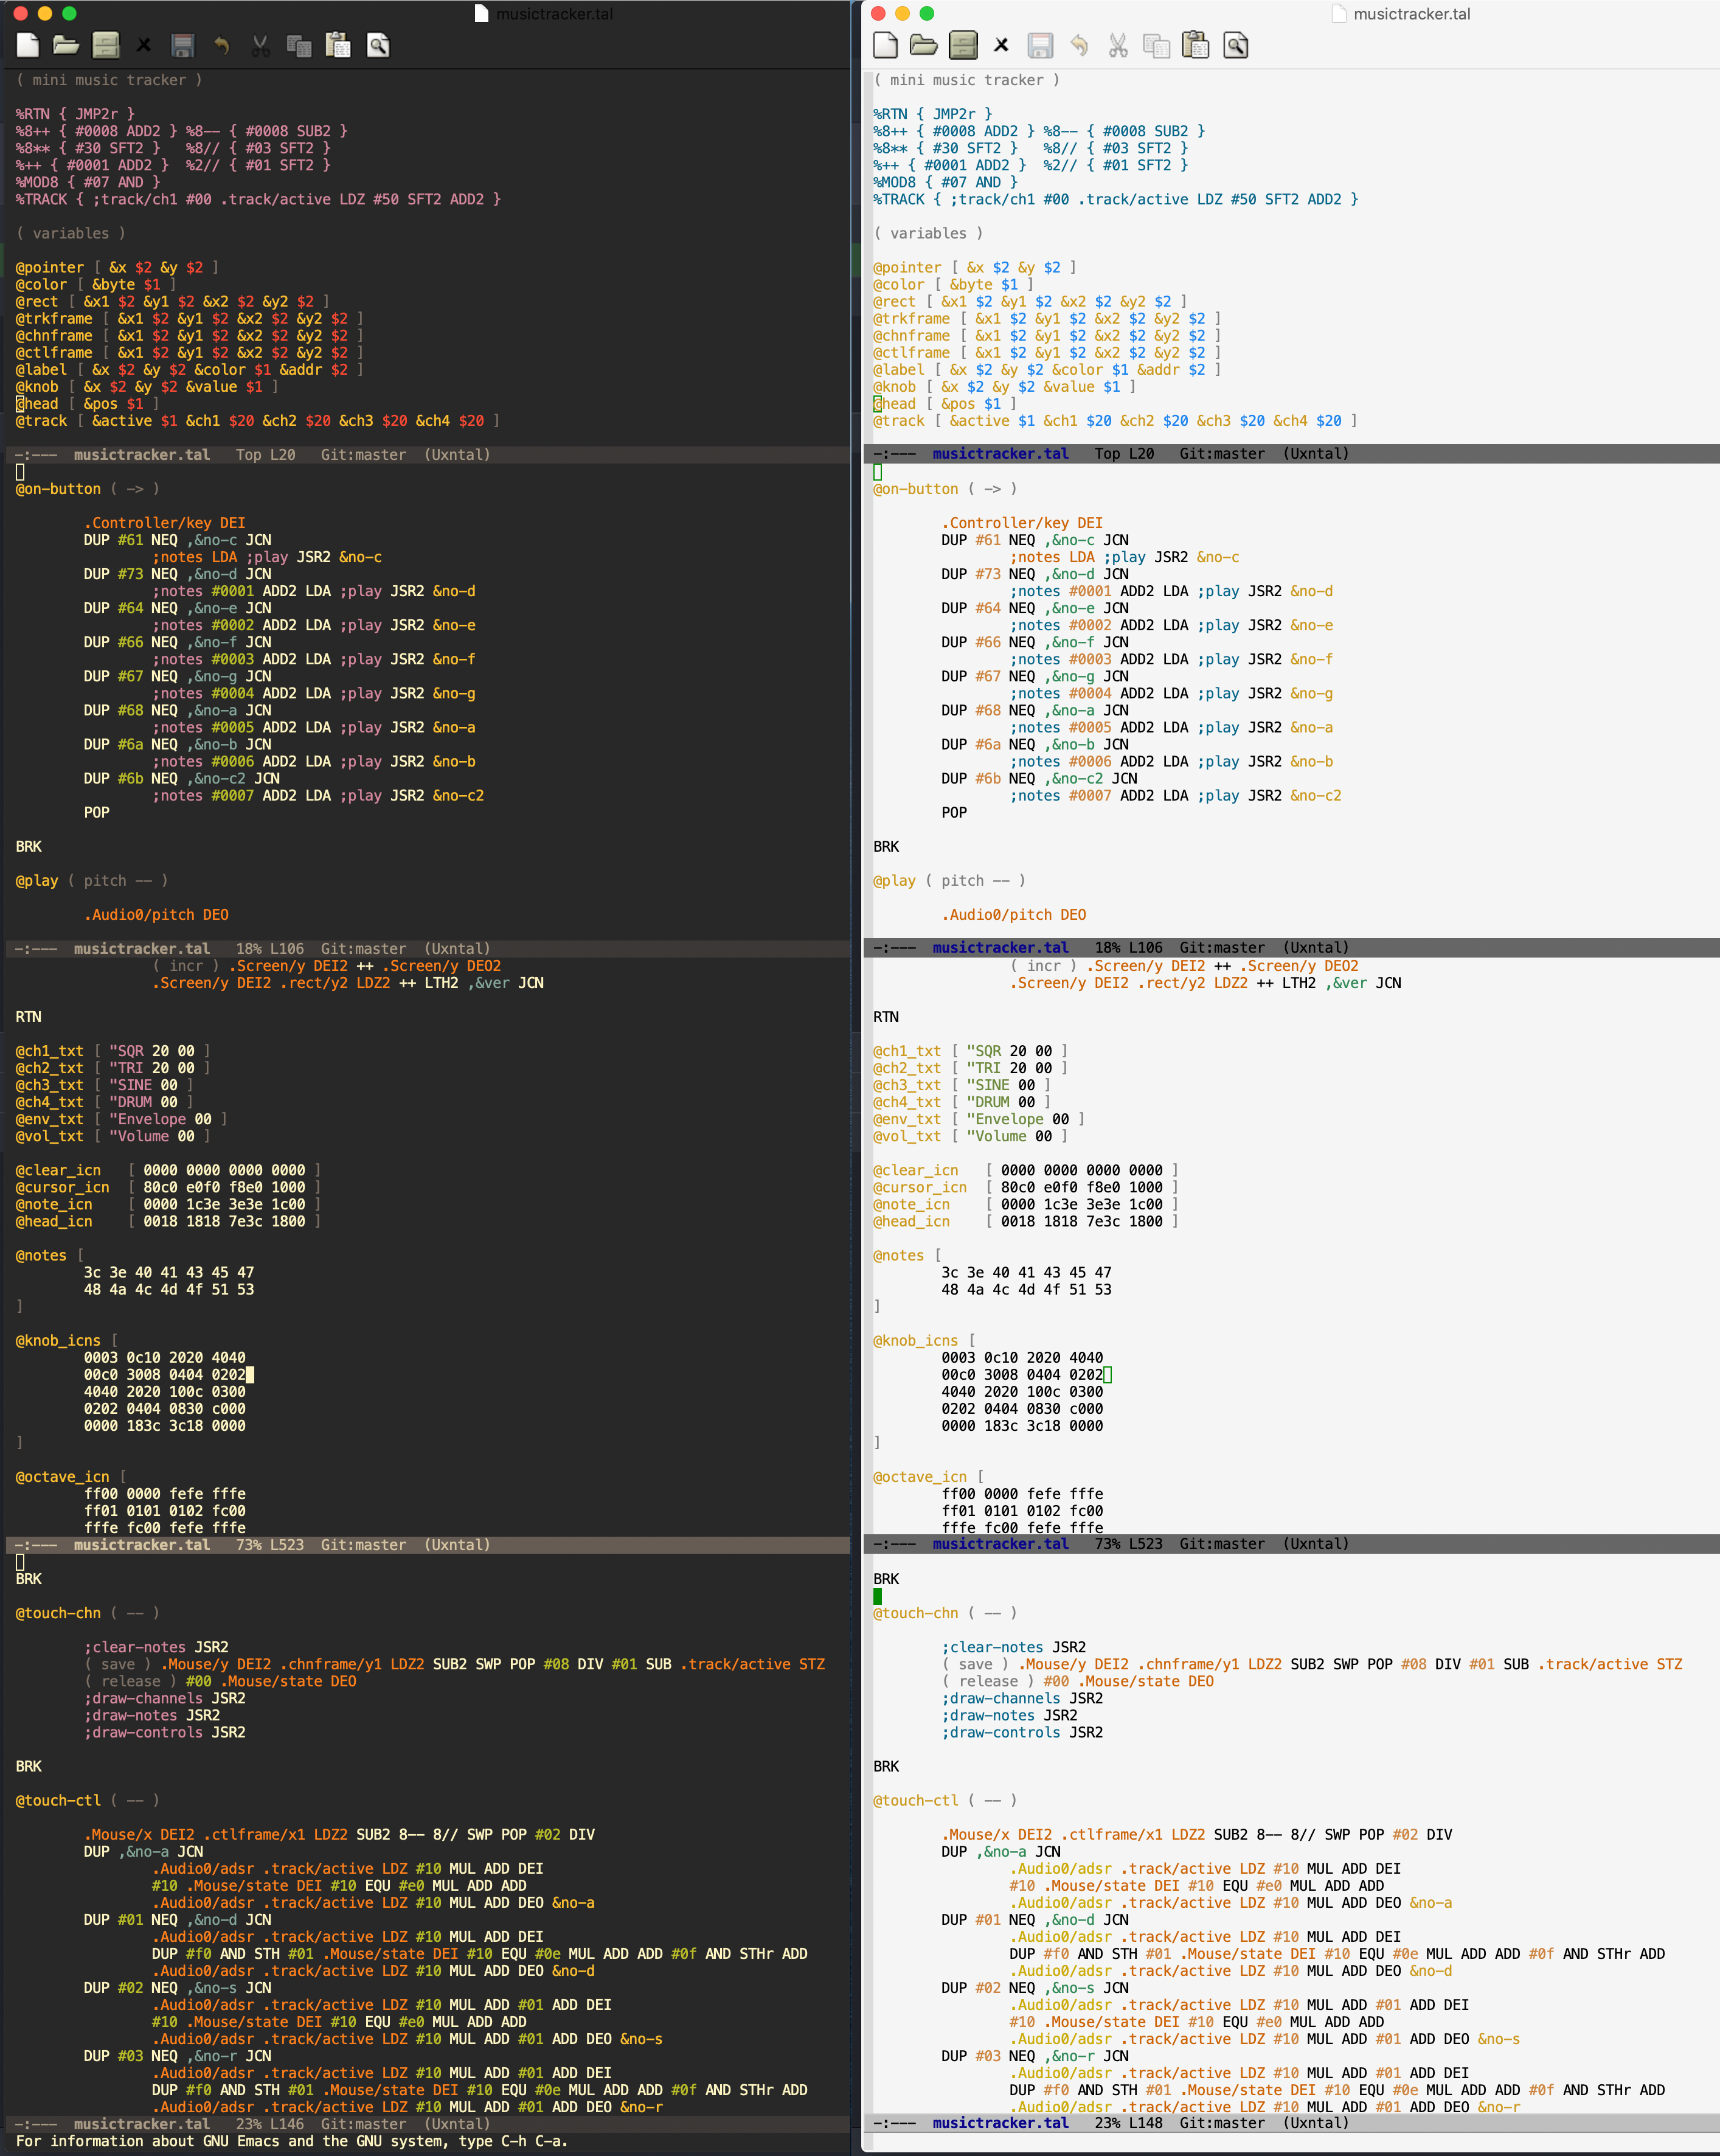
Task: Click Open File folder icon in light window
Action: pos(923,45)
